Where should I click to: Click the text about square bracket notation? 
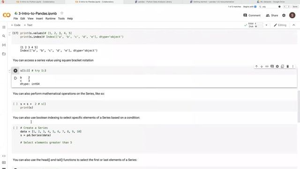pos(53,60)
